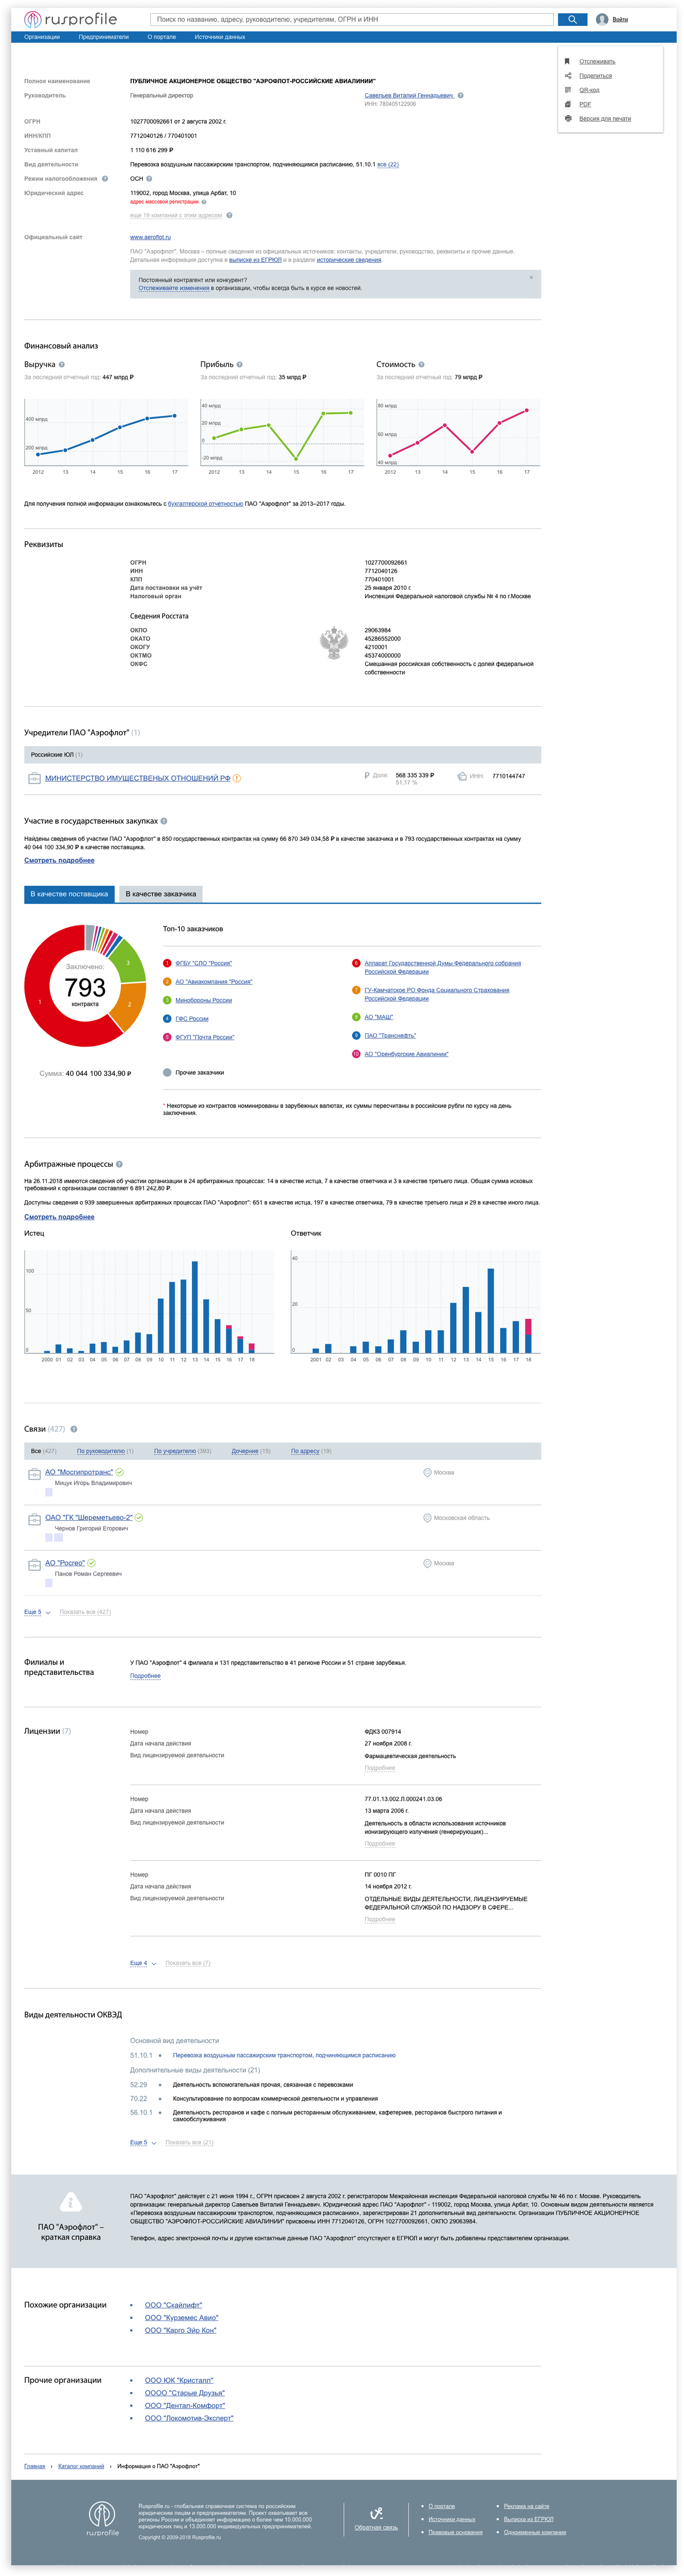The height and width of the screenshot is (2576, 684).
Task: Click help icon next to Участие в государственных закупках
Action: [x=164, y=821]
